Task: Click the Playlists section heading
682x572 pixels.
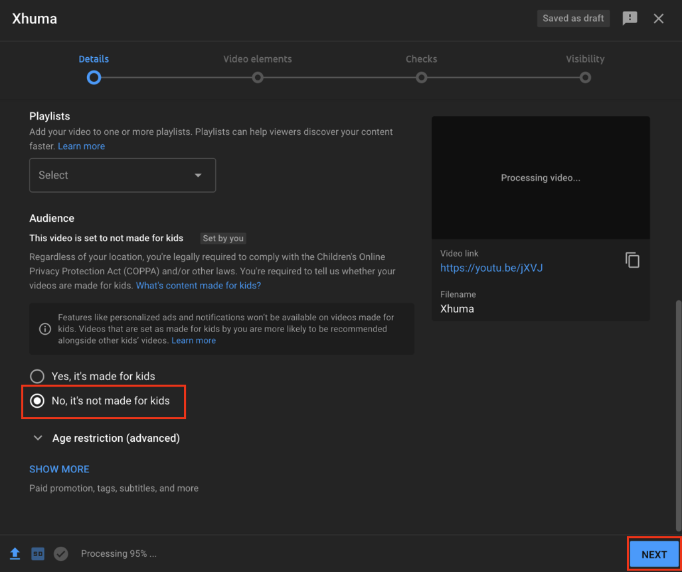Action: pyautogui.click(x=50, y=116)
